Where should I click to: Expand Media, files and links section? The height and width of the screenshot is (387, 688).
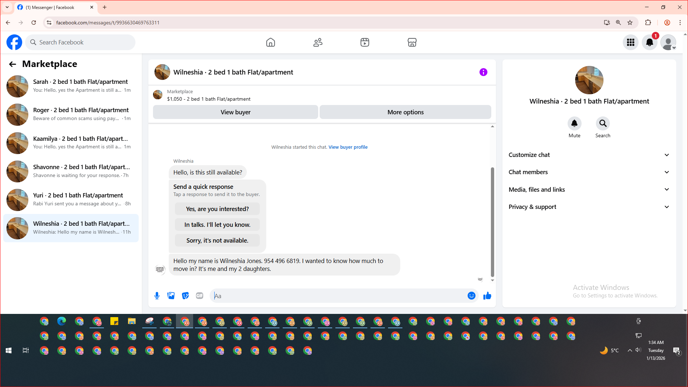coord(589,190)
